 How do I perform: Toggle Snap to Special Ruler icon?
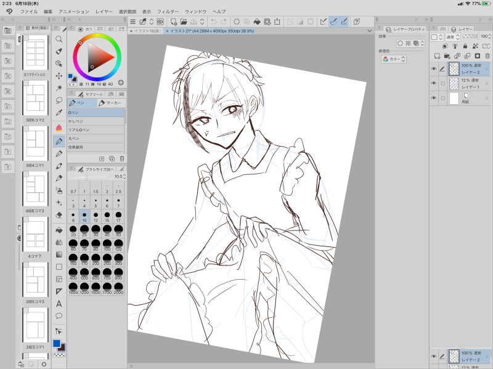click(333, 22)
